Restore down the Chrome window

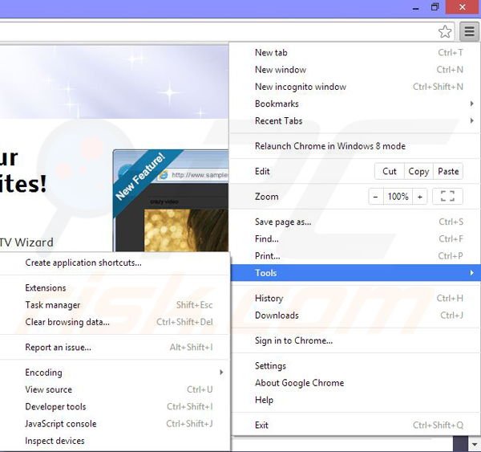[x=435, y=7]
